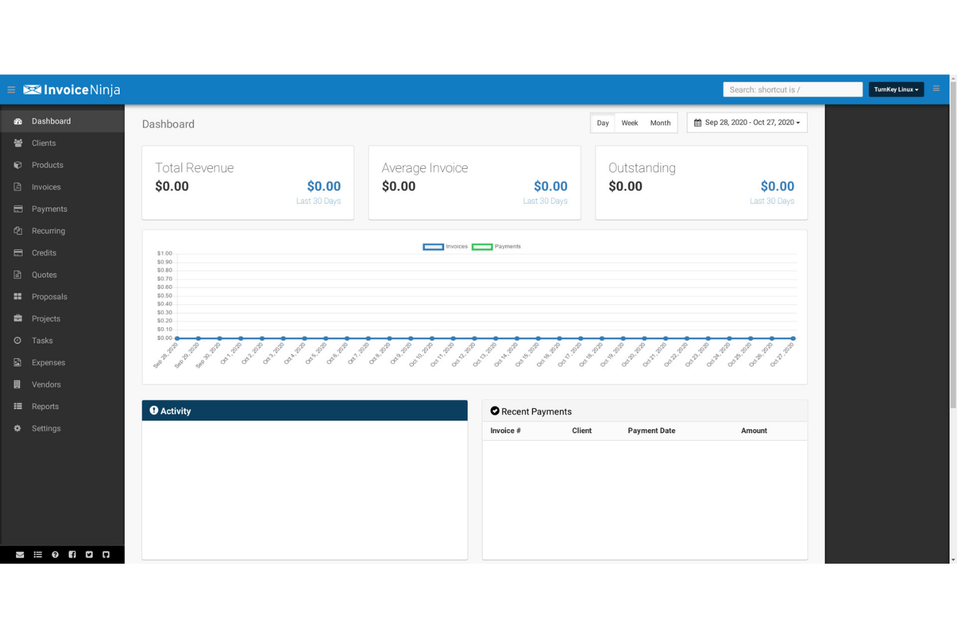Screen dimensions: 957x638
Task: Click the $1.00 y-axis label on chart
Action: [165, 253]
